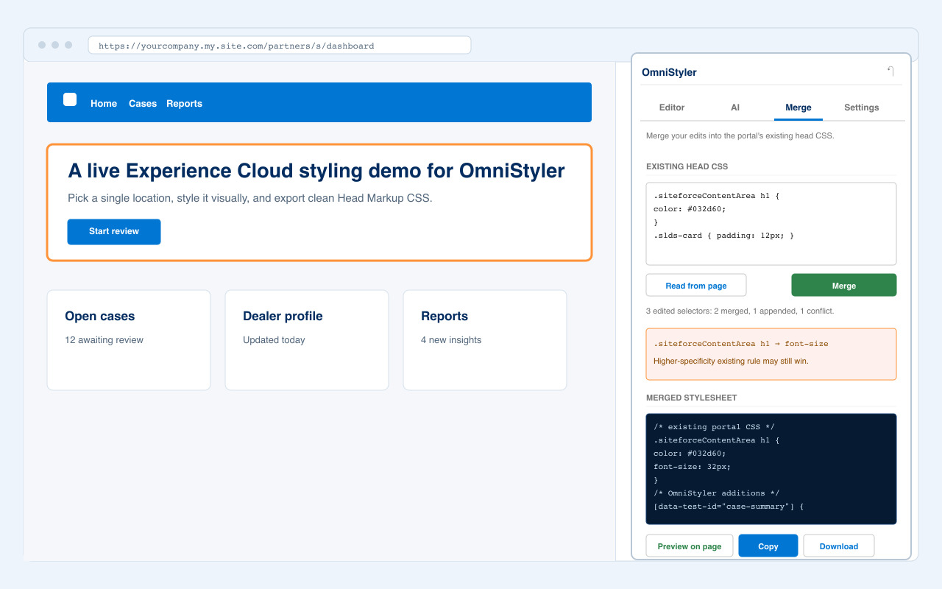Viewport: 942px width, 589px height.
Task: Click the 'Pick a single location' subtitle text
Action: click(250, 199)
